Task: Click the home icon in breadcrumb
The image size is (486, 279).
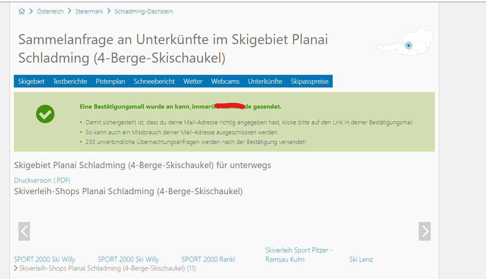Action: (22, 12)
